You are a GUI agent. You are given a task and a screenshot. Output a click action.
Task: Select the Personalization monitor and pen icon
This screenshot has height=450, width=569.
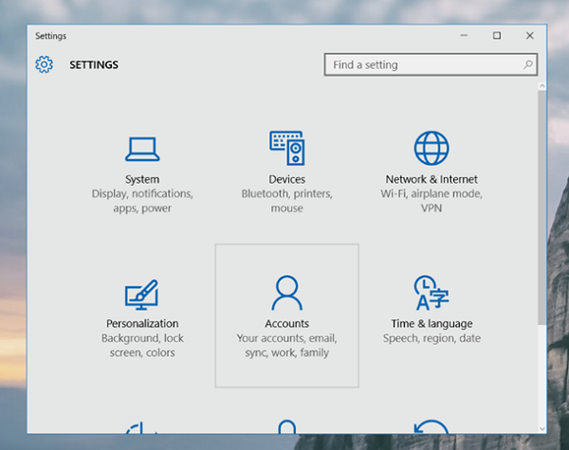142,294
